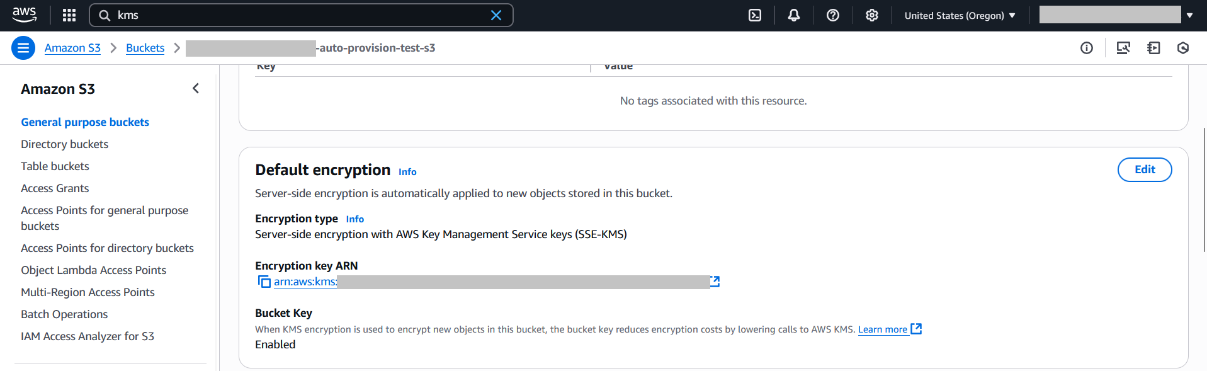This screenshot has width=1207, height=371.
Task: Click Edit for Default encryption
Action: (1144, 169)
